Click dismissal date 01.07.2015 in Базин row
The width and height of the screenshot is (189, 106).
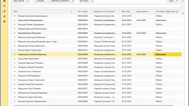coord(141,20)
